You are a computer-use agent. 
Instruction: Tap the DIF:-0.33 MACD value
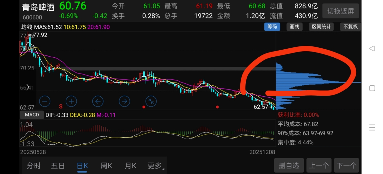point(57,115)
